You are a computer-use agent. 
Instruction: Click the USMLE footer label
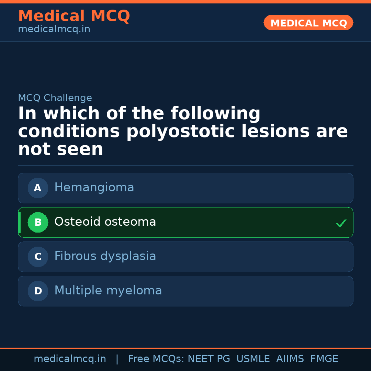(x=253, y=359)
